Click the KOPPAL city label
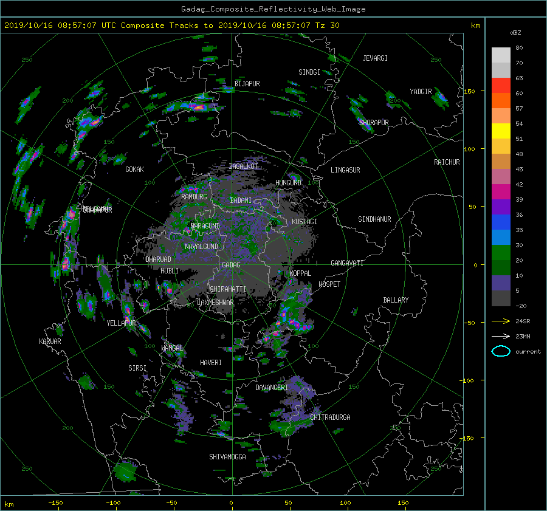 click(300, 273)
